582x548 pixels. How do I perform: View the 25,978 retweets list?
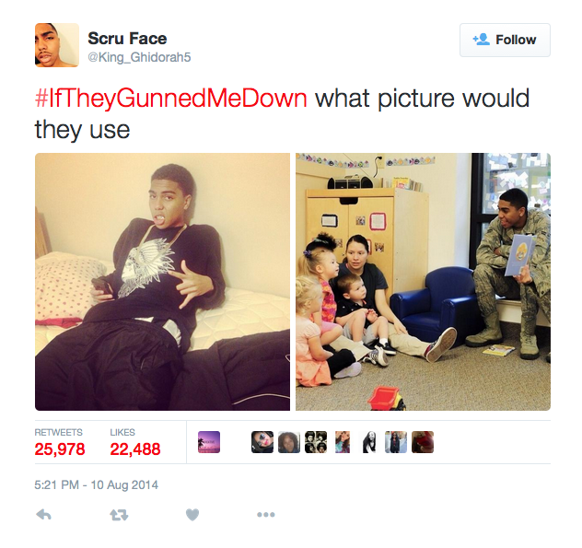59,442
